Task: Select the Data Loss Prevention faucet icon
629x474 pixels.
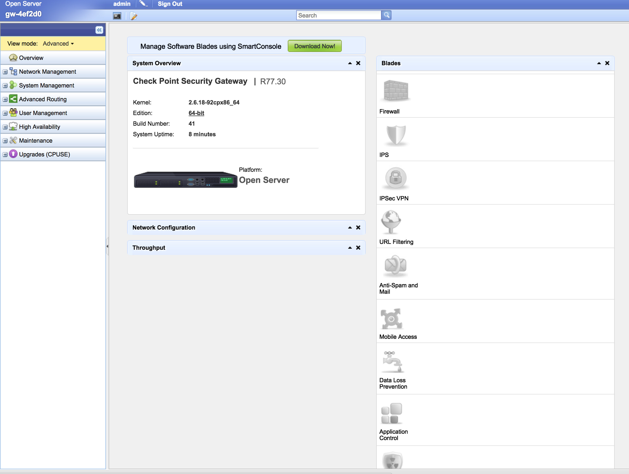Action: click(x=392, y=362)
